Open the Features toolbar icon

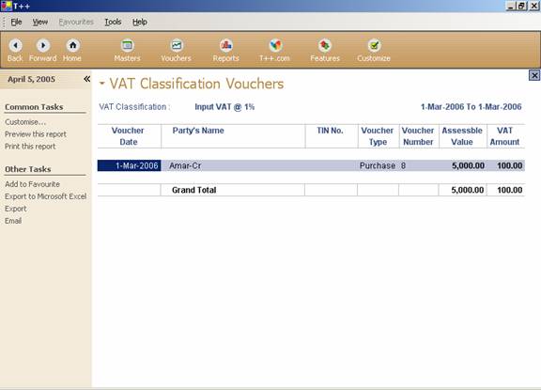tap(325, 45)
